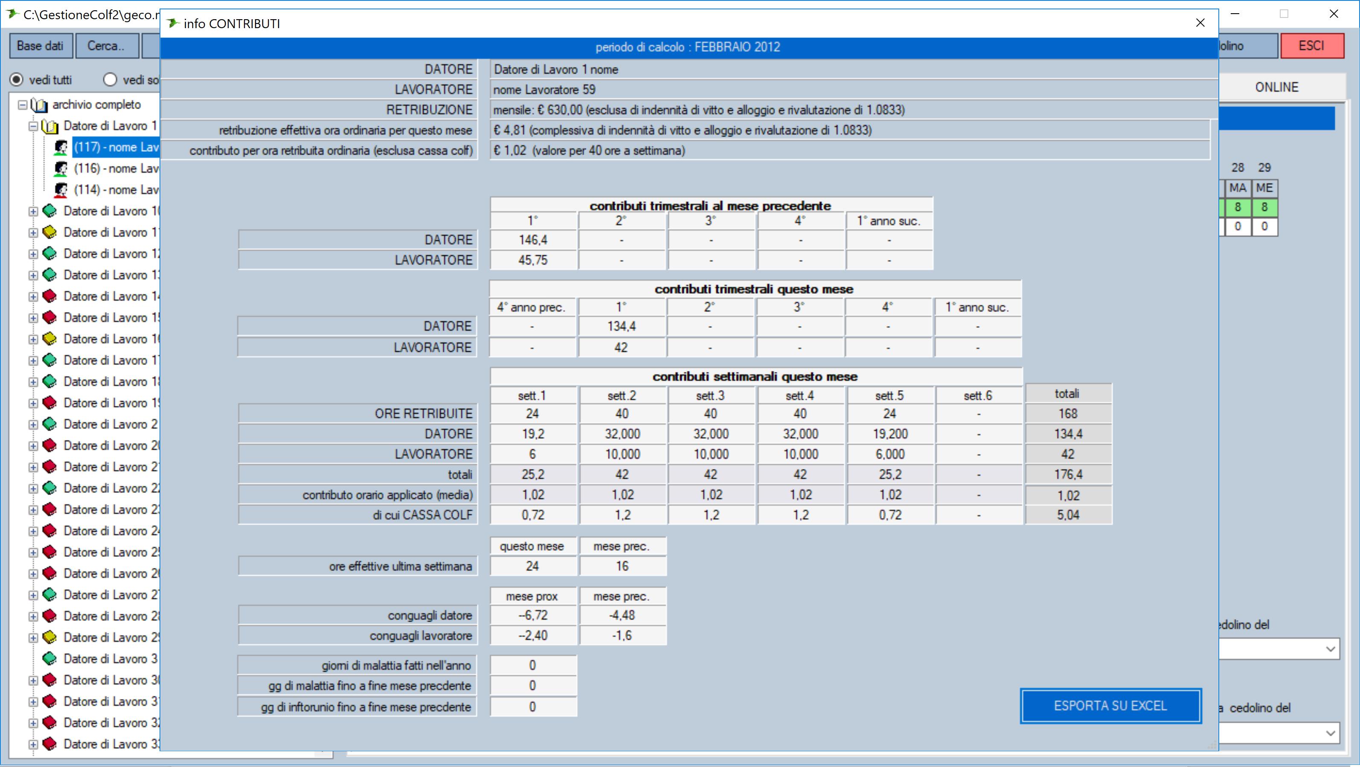
Task: Collapse the archivio completo tree node
Action: [22, 105]
